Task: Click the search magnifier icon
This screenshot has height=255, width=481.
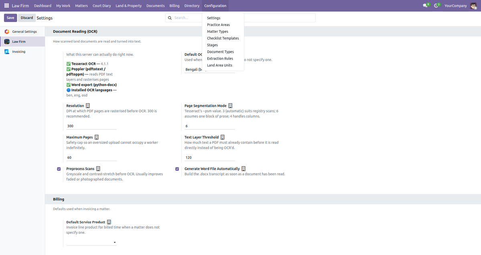Action: coord(170,18)
